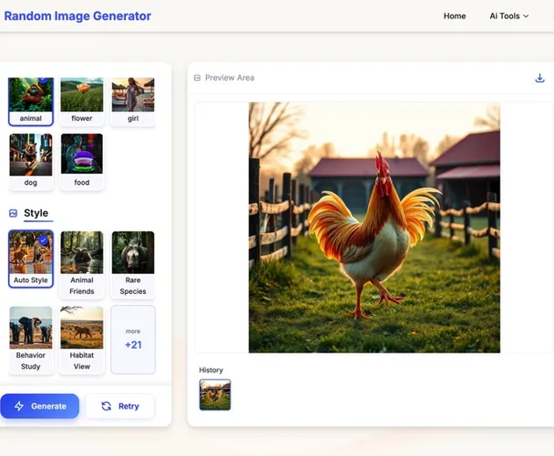Choose the Animal Friends style
This screenshot has height=456, width=554.
click(x=82, y=264)
